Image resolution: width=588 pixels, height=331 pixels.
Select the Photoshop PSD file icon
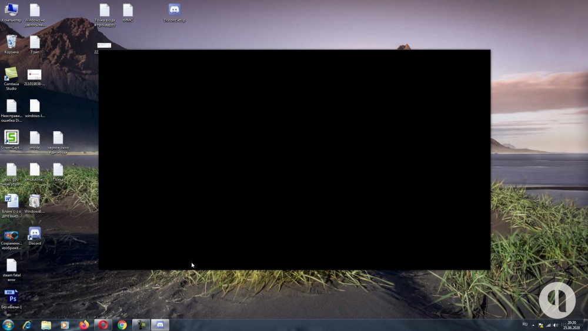tap(11, 297)
